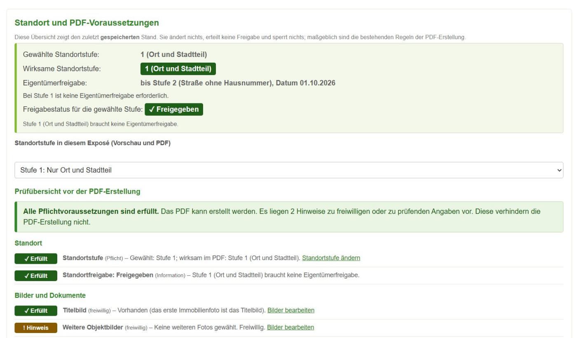Open "Bilder bearbeiten" in the Weitere Objektbilder row

pos(290,327)
